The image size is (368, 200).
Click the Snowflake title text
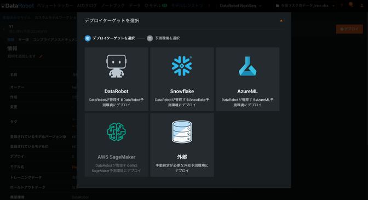pyautogui.click(x=182, y=92)
